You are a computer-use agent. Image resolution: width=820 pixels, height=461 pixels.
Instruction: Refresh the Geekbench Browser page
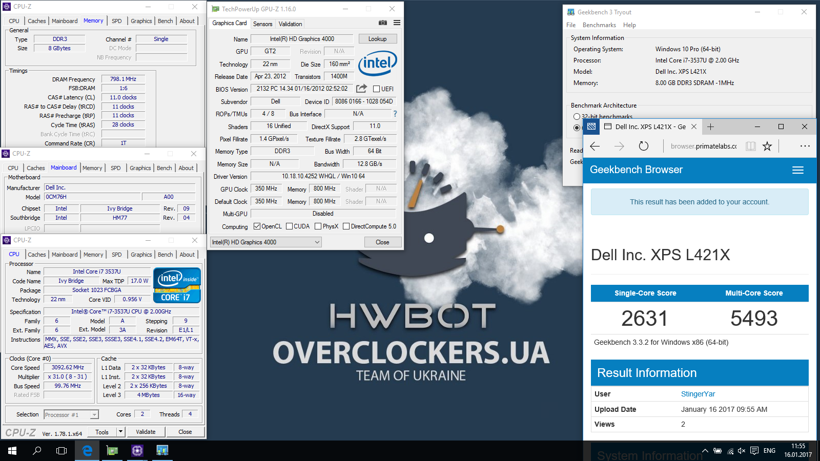(644, 146)
